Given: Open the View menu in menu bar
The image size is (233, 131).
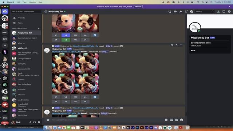Looking at the screenshot, I should pyautogui.click(x=24, y=2).
